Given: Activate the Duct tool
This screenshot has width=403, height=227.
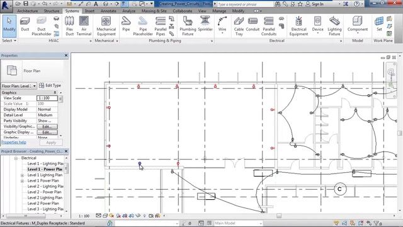Looking at the screenshot, I should tap(25, 25).
